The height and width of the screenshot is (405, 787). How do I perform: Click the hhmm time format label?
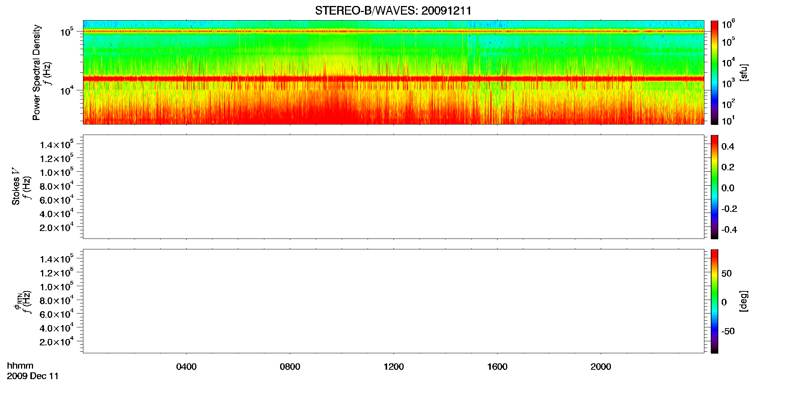point(20,366)
